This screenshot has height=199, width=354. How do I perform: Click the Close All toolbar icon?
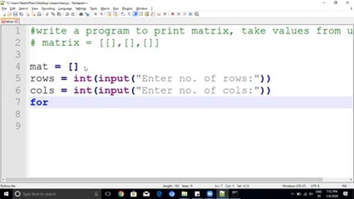pyautogui.click(x=34, y=14)
